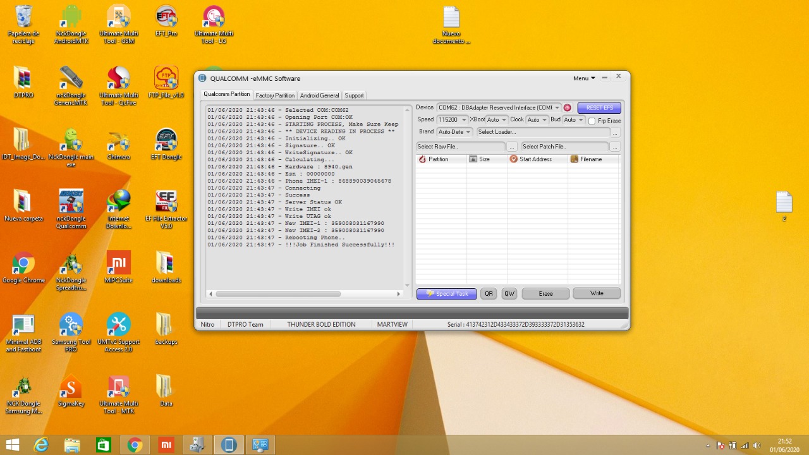Screen dimensions: 809x455
Task: Click the Special Task button
Action: (447, 294)
